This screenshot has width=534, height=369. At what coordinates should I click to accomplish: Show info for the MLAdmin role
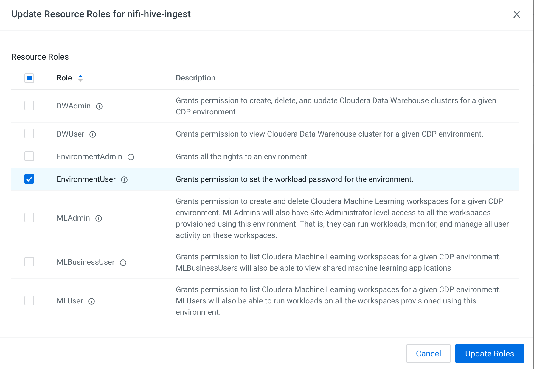(99, 218)
